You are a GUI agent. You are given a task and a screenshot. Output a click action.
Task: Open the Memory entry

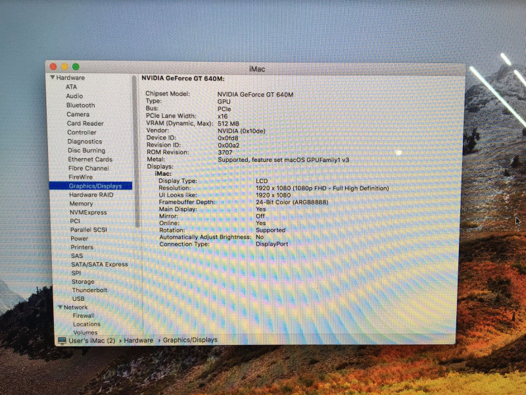pos(81,203)
